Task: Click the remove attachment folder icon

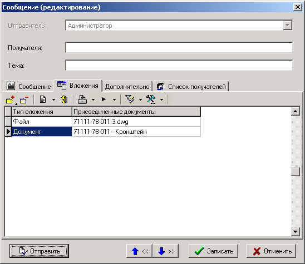Action: tap(24, 99)
